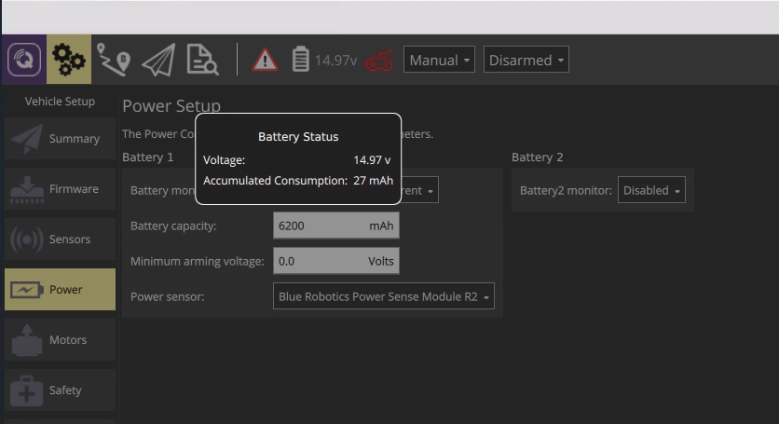Click the Battery 1 section label
Image resolution: width=779 pixels, height=424 pixels.
click(x=147, y=157)
